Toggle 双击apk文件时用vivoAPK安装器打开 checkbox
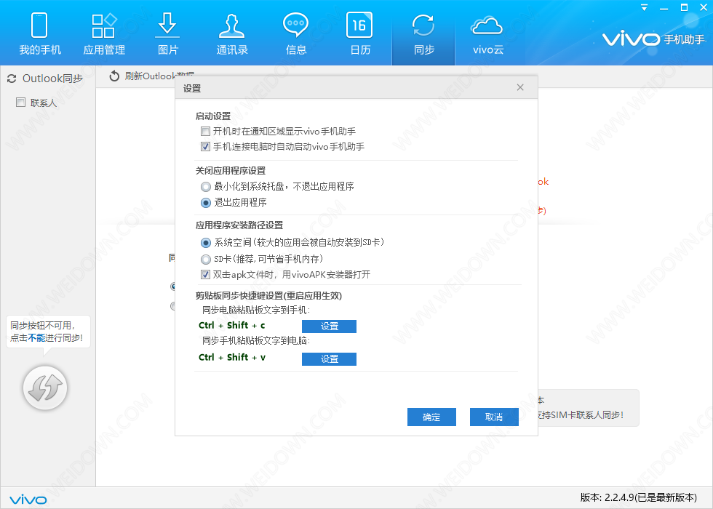This screenshot has height=509, width=713. [205, 275]
